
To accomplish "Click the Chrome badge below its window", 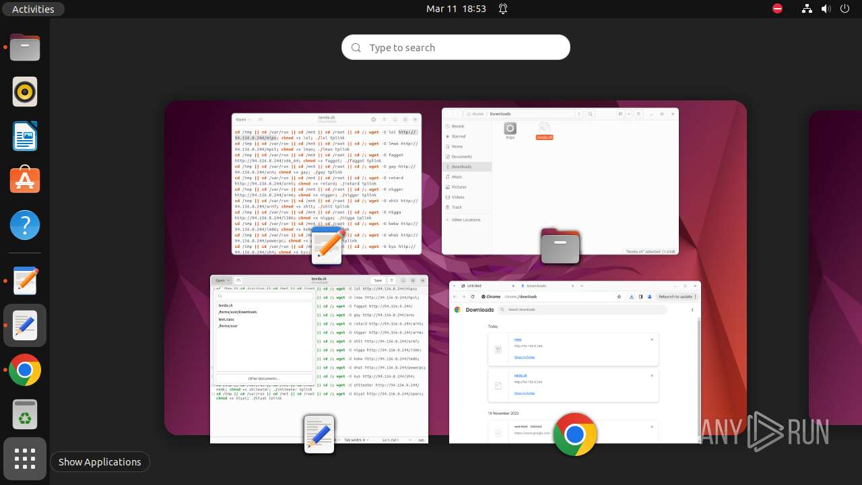I will (x=575, y=434).
